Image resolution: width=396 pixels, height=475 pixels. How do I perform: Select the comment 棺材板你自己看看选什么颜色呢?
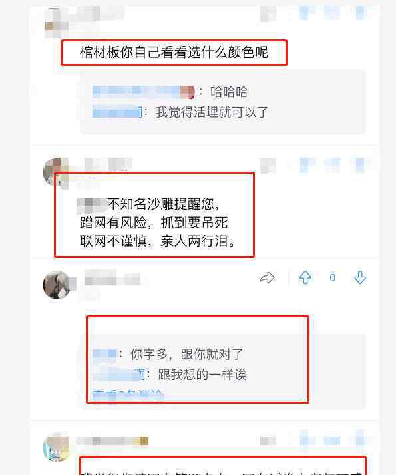(x=174, y=52)
